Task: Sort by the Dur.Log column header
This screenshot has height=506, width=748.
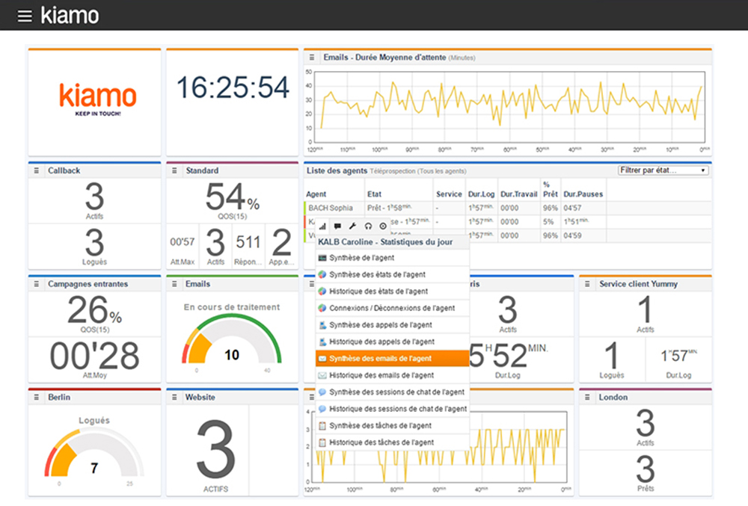Action: click(x=481, y=194)
